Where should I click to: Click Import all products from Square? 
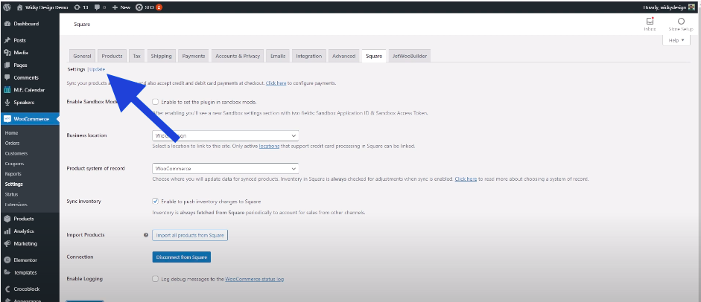(189, 235)
